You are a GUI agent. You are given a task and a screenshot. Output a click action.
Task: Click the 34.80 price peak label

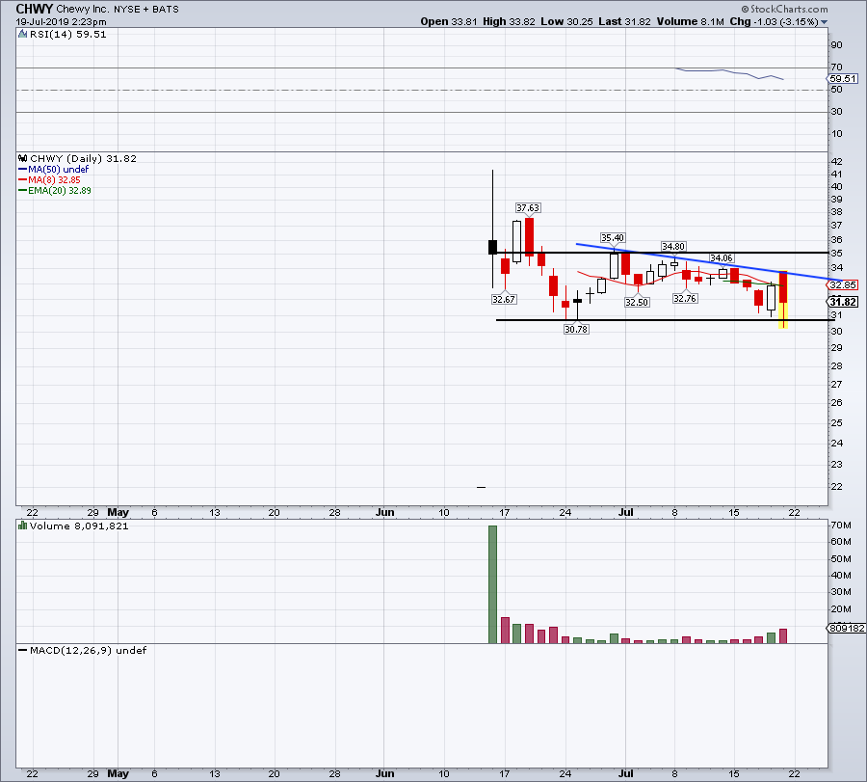coord(673,246)
